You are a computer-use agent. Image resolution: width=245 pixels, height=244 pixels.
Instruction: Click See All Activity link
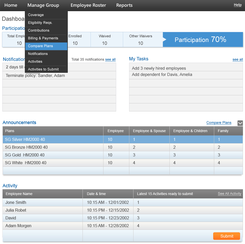click(x=229, y=194)
